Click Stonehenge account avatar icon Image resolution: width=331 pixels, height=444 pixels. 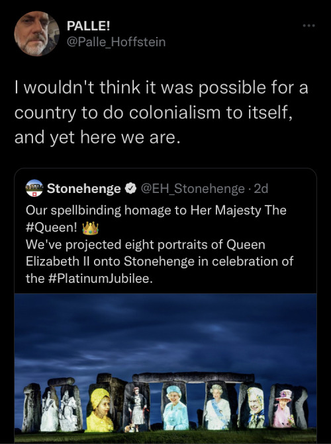pyautogui.click(x=34, y=188)
